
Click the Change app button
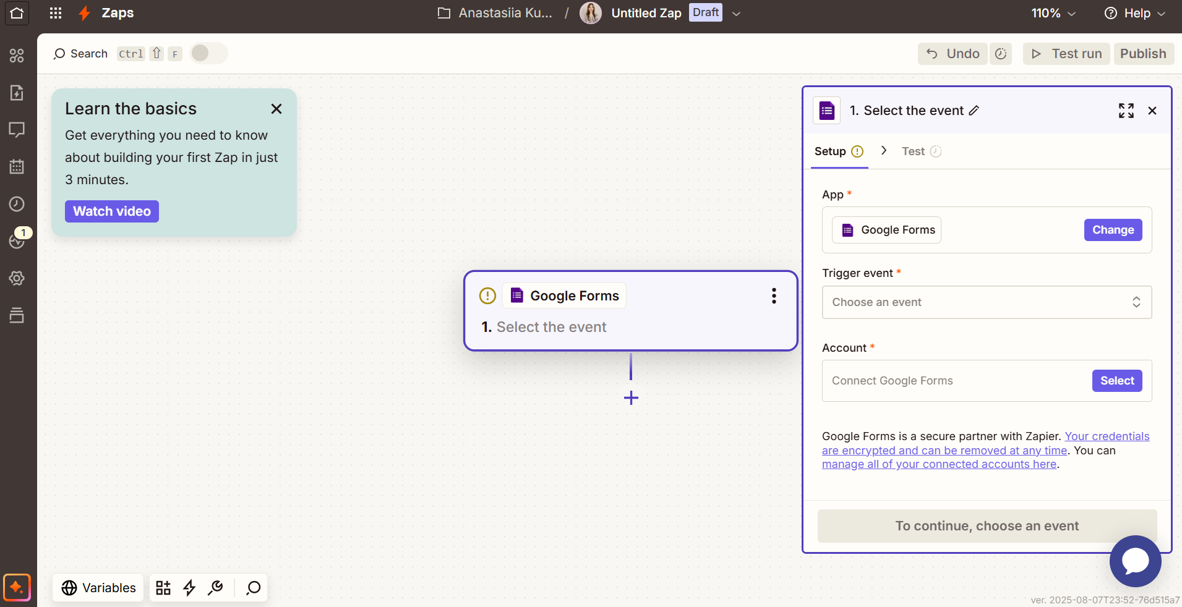click(1113, 230)
